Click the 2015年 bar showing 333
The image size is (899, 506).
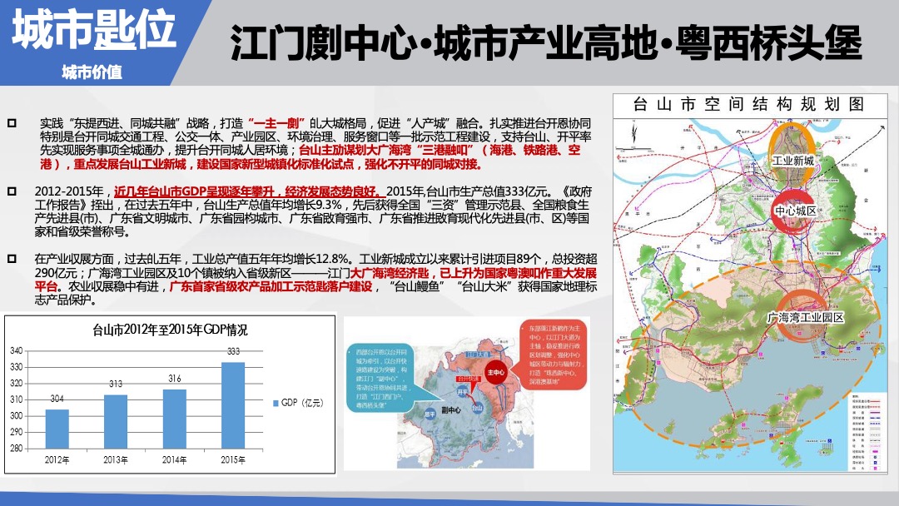pyautogui.click(x=233, y=404)
